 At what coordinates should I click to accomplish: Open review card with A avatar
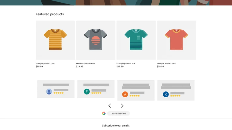tap(136, 90)
